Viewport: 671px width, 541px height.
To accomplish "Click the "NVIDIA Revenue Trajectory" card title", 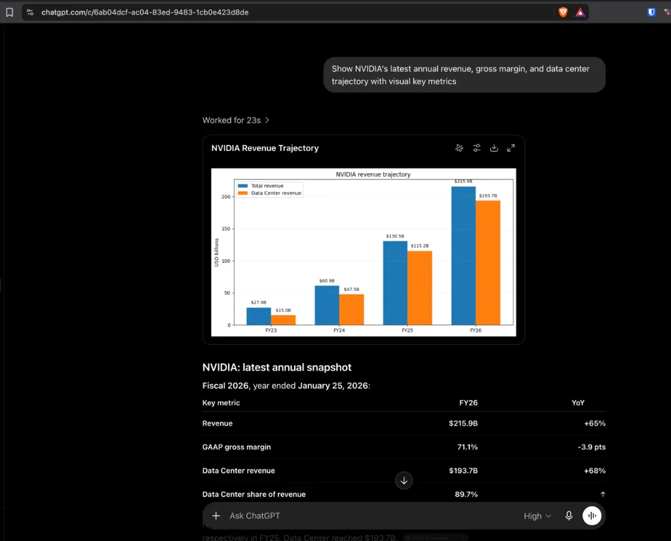I will click(265, 148).
